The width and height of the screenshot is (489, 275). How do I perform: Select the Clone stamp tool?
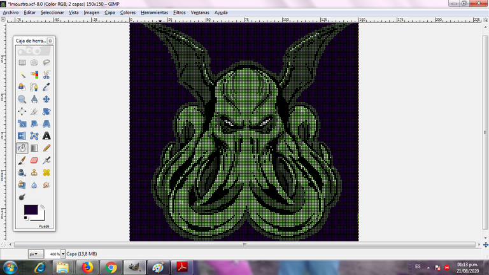pos(34,173)
